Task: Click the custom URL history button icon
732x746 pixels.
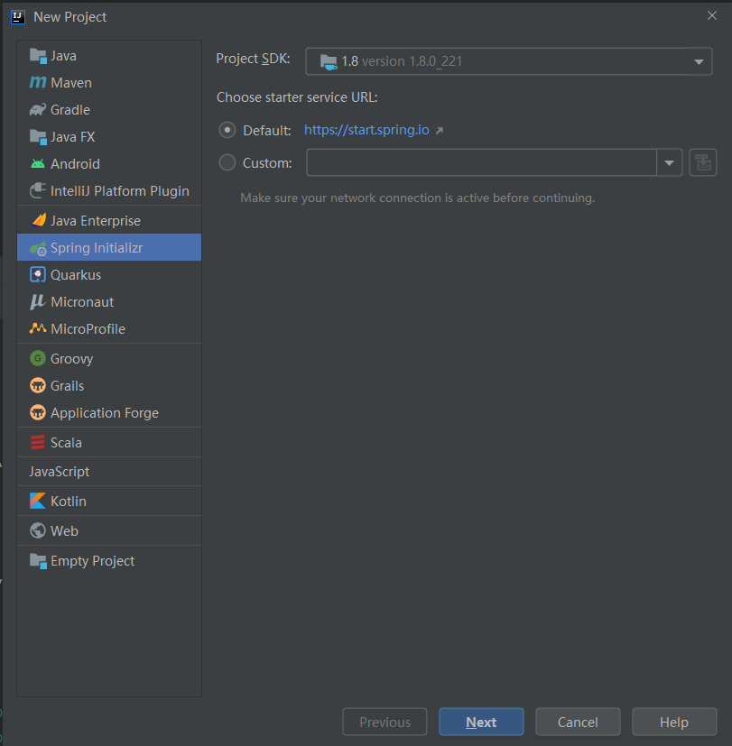Action: pos(703,162)
